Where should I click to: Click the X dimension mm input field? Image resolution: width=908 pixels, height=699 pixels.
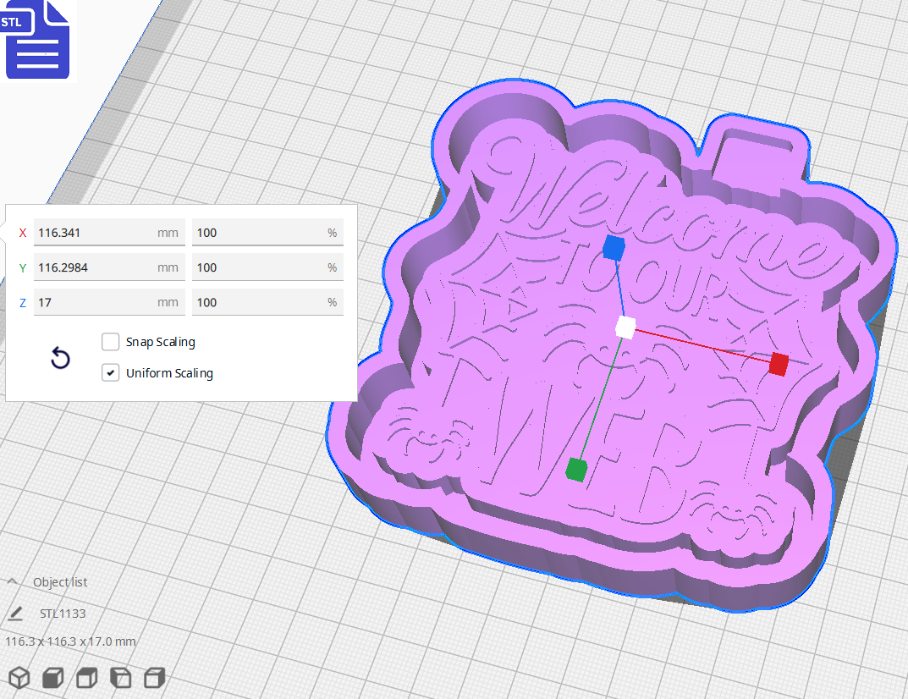[x=108, y=232]
